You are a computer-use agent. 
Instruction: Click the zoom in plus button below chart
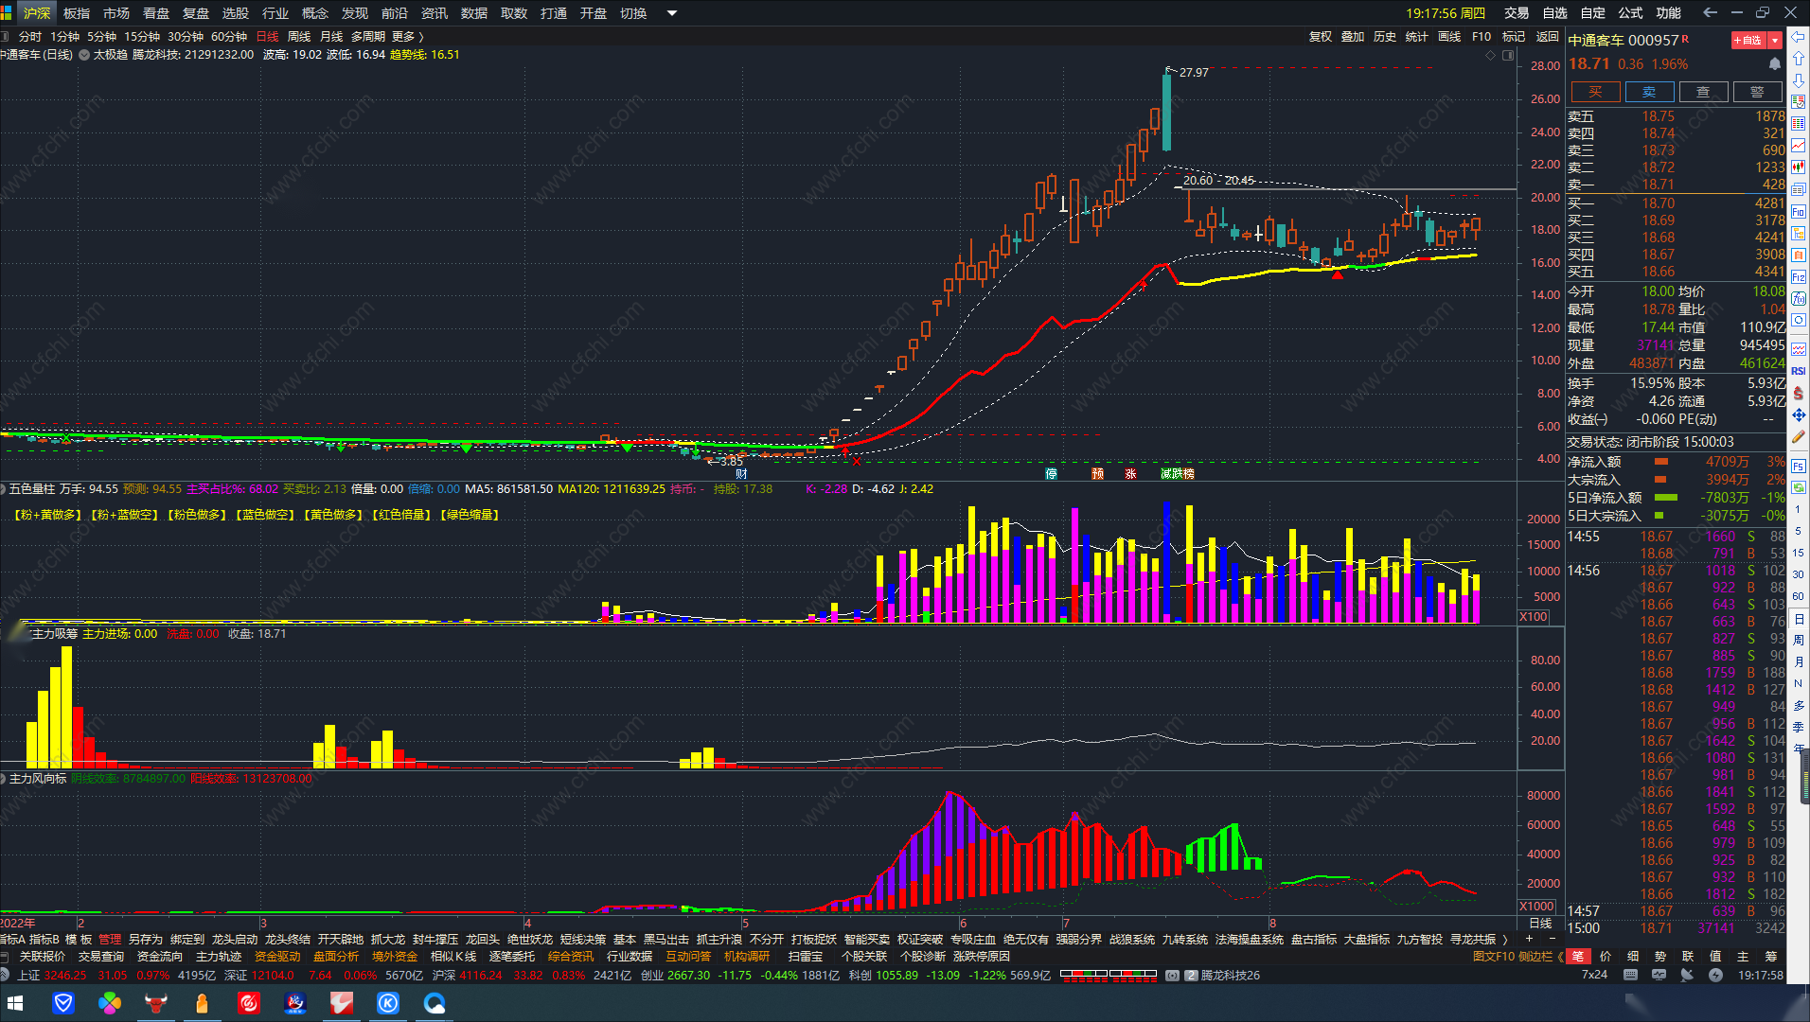point(1529,939)
